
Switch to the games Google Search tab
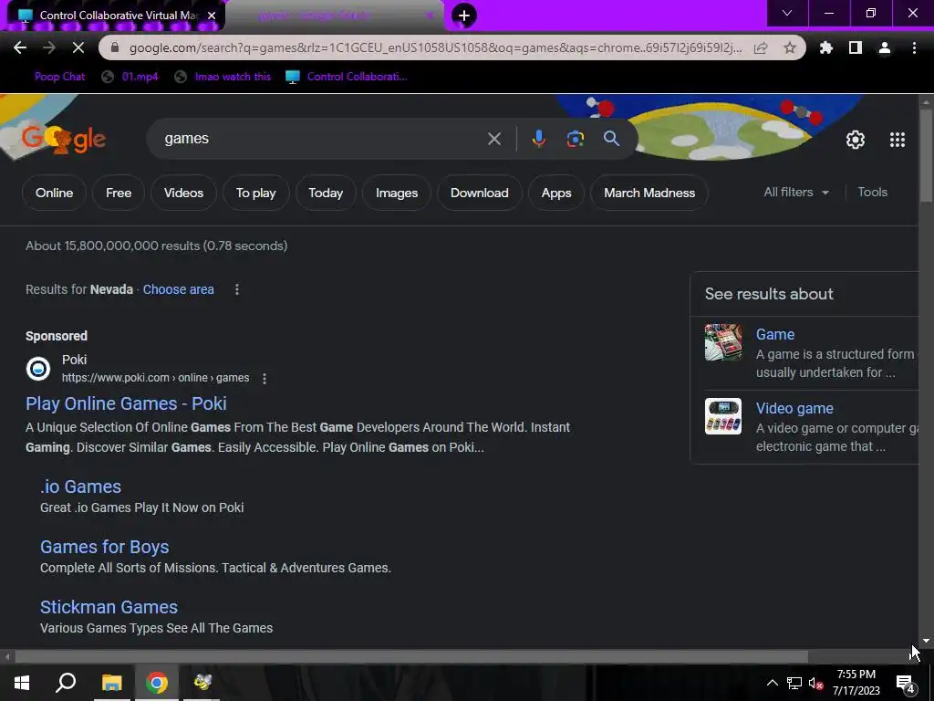tap(334, 16)
